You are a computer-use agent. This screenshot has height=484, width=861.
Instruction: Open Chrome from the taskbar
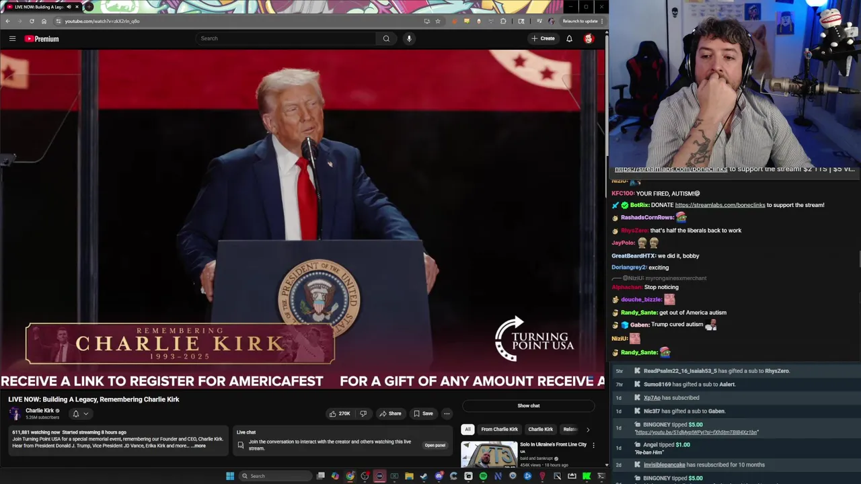point(350,476)
